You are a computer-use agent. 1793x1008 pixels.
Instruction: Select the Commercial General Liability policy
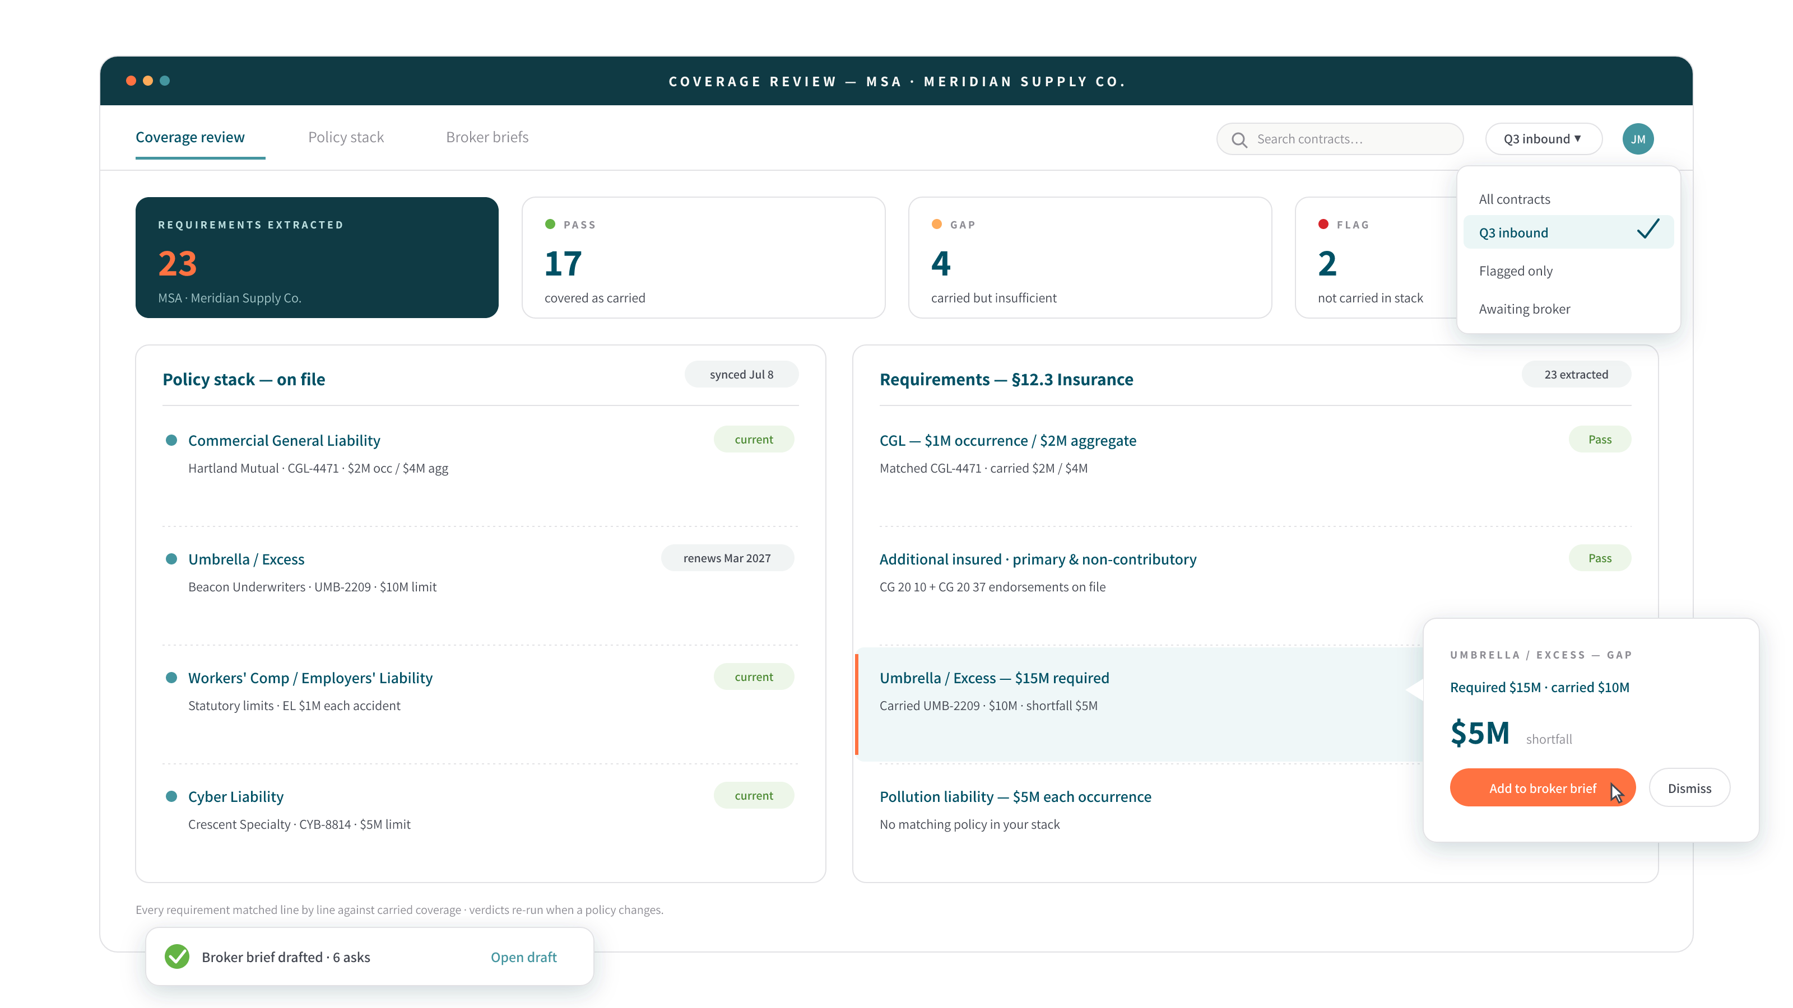coord(284,440)
